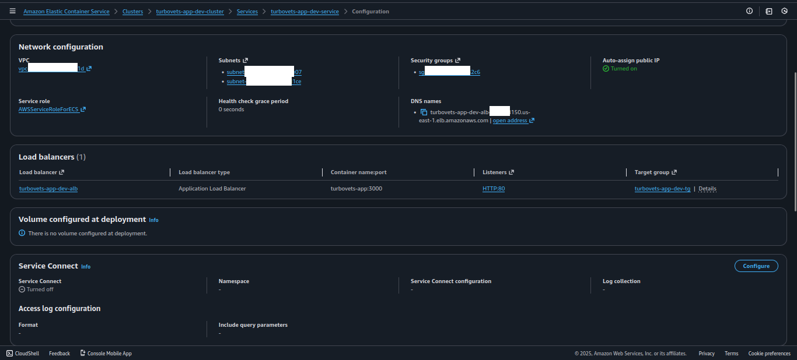Click the HTTP:80 listener link
Viewport: 797px width, 360px height.
(492, 188)
